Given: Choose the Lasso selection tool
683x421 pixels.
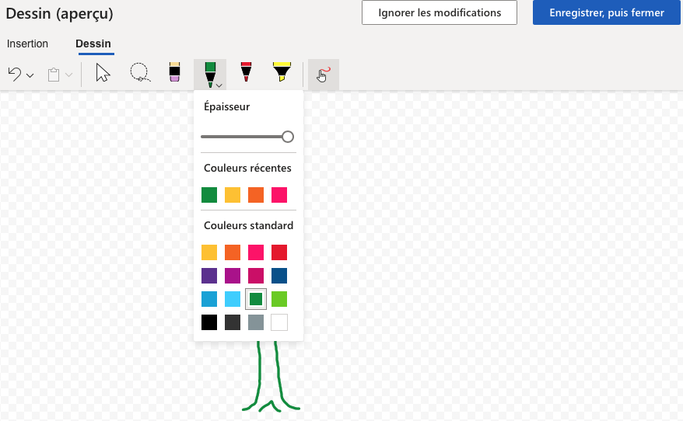Looking at the screenshot, I should click(140, 73).
